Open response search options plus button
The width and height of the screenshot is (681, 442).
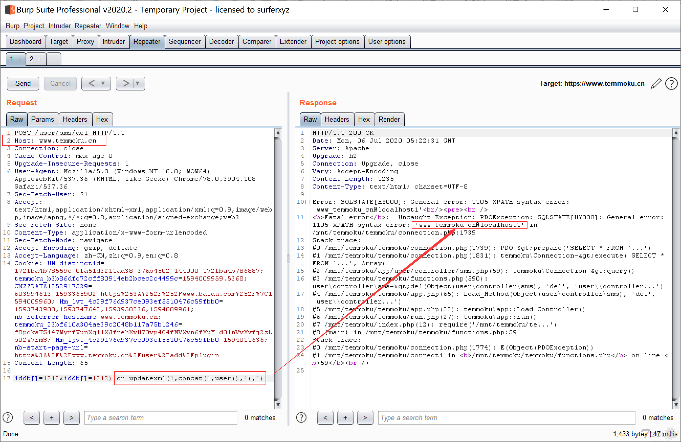pos(345,417)
